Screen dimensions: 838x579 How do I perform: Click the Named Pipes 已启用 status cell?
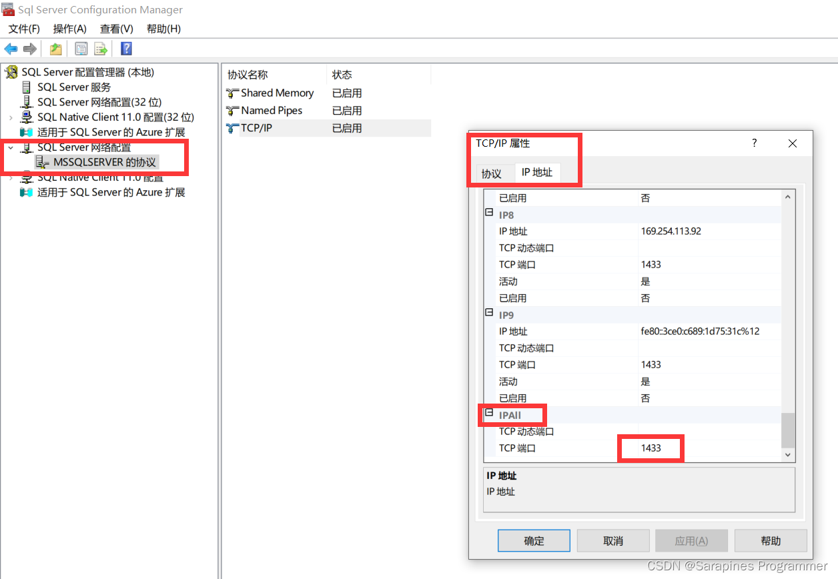pos(347,111)
